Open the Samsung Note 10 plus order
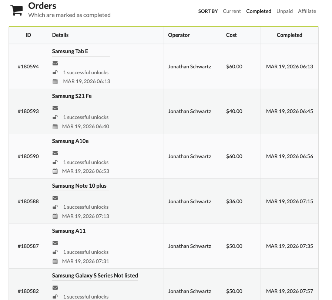Image resolution: width=332 pixels, height=300 pixels. [x=79, y=186]
